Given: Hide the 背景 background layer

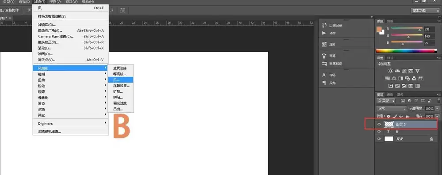Looking at the screenshot, I should point(379,139).
